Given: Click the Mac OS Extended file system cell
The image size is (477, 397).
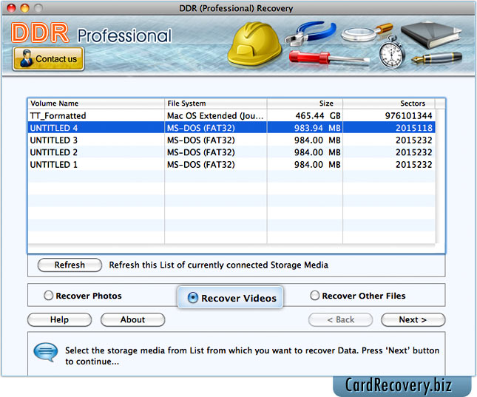Looking at the screenshot, I should 215,115.
